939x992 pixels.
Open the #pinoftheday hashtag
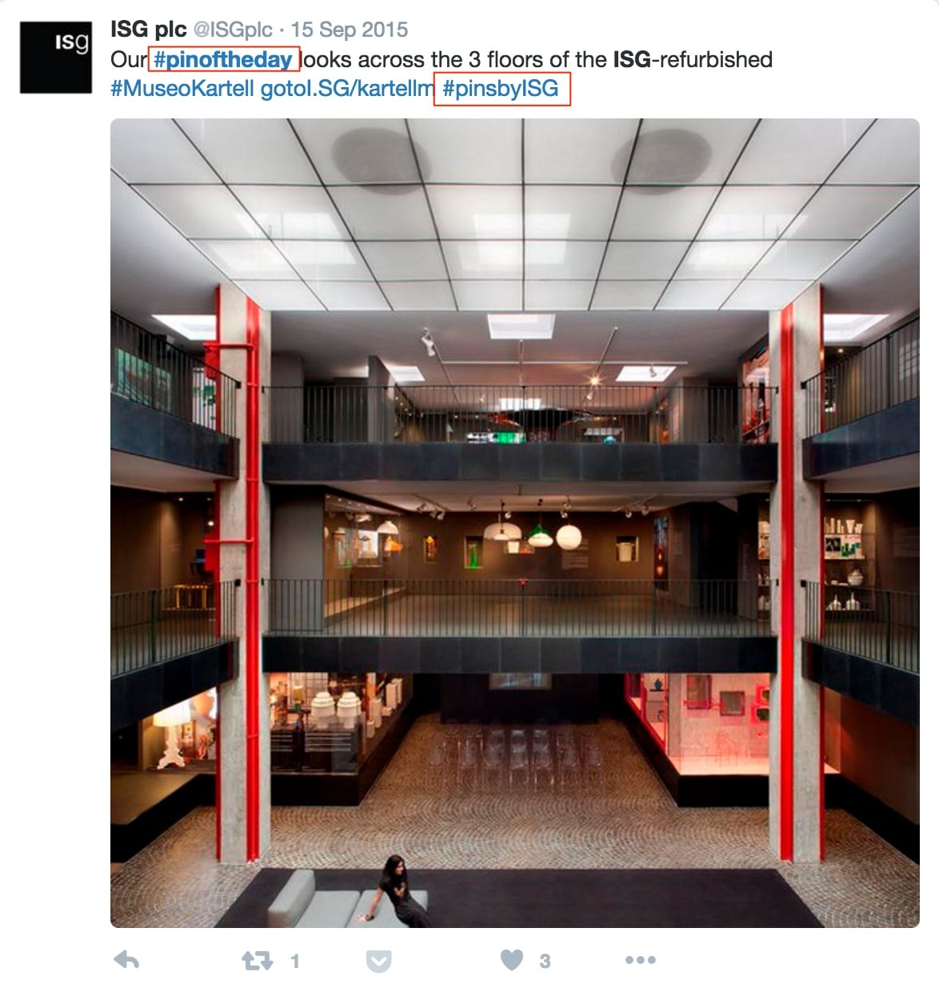pyautogui.click(x=223, y=60)
